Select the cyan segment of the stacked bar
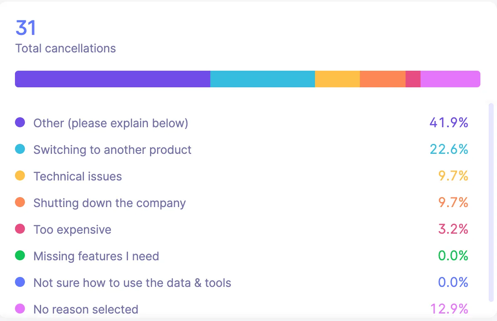This screenshot has height=321, width=497. click(263, 79)
